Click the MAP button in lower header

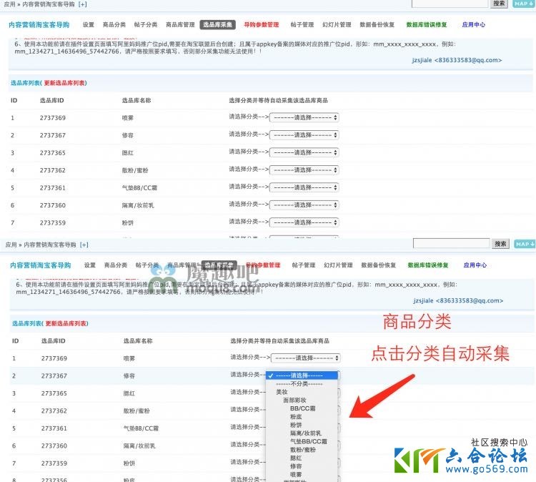[x=525, y=244]
